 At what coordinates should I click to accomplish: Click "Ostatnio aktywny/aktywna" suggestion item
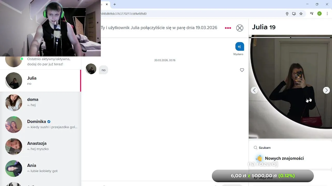pos(40,61)
